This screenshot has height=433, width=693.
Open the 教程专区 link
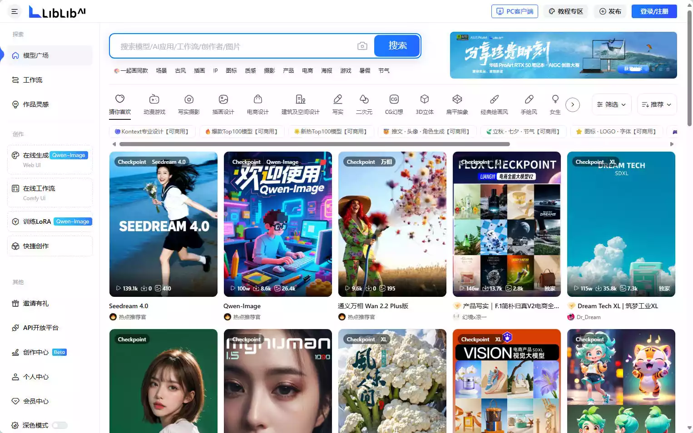(566, 11)
